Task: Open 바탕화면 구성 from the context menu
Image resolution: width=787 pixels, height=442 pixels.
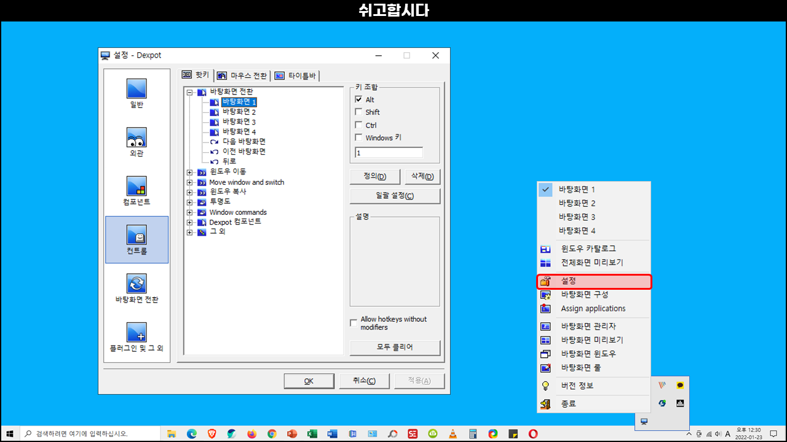Action: (x=594, y=295)
